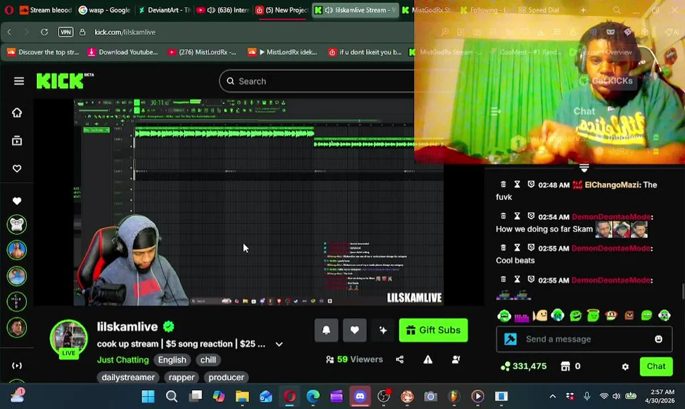This screenshot has height=409, width=685.
Task: Pick the purple equalizer emote from quick emotes
Action: (x=522, y=316)
